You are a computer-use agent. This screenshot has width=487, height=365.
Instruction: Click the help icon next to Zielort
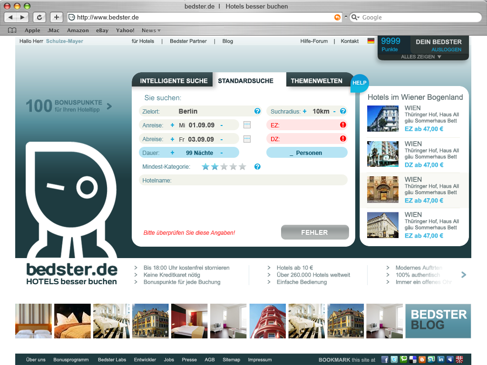coord(257,111)
